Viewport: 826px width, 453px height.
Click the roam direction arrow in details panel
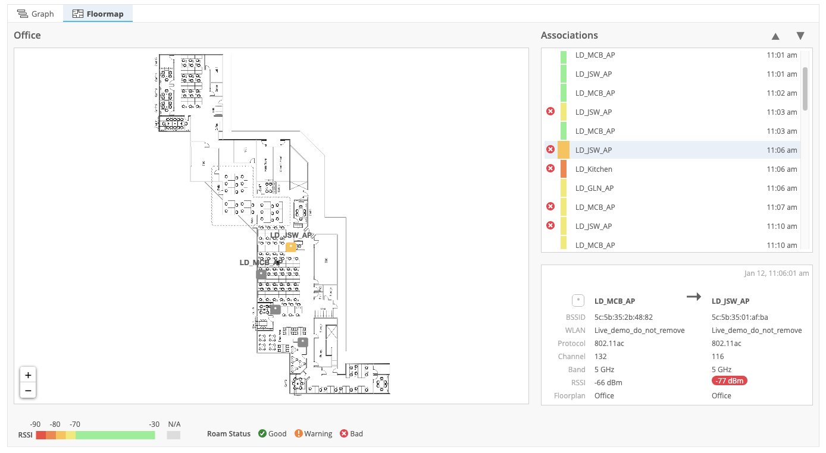[x=694, y=297]
